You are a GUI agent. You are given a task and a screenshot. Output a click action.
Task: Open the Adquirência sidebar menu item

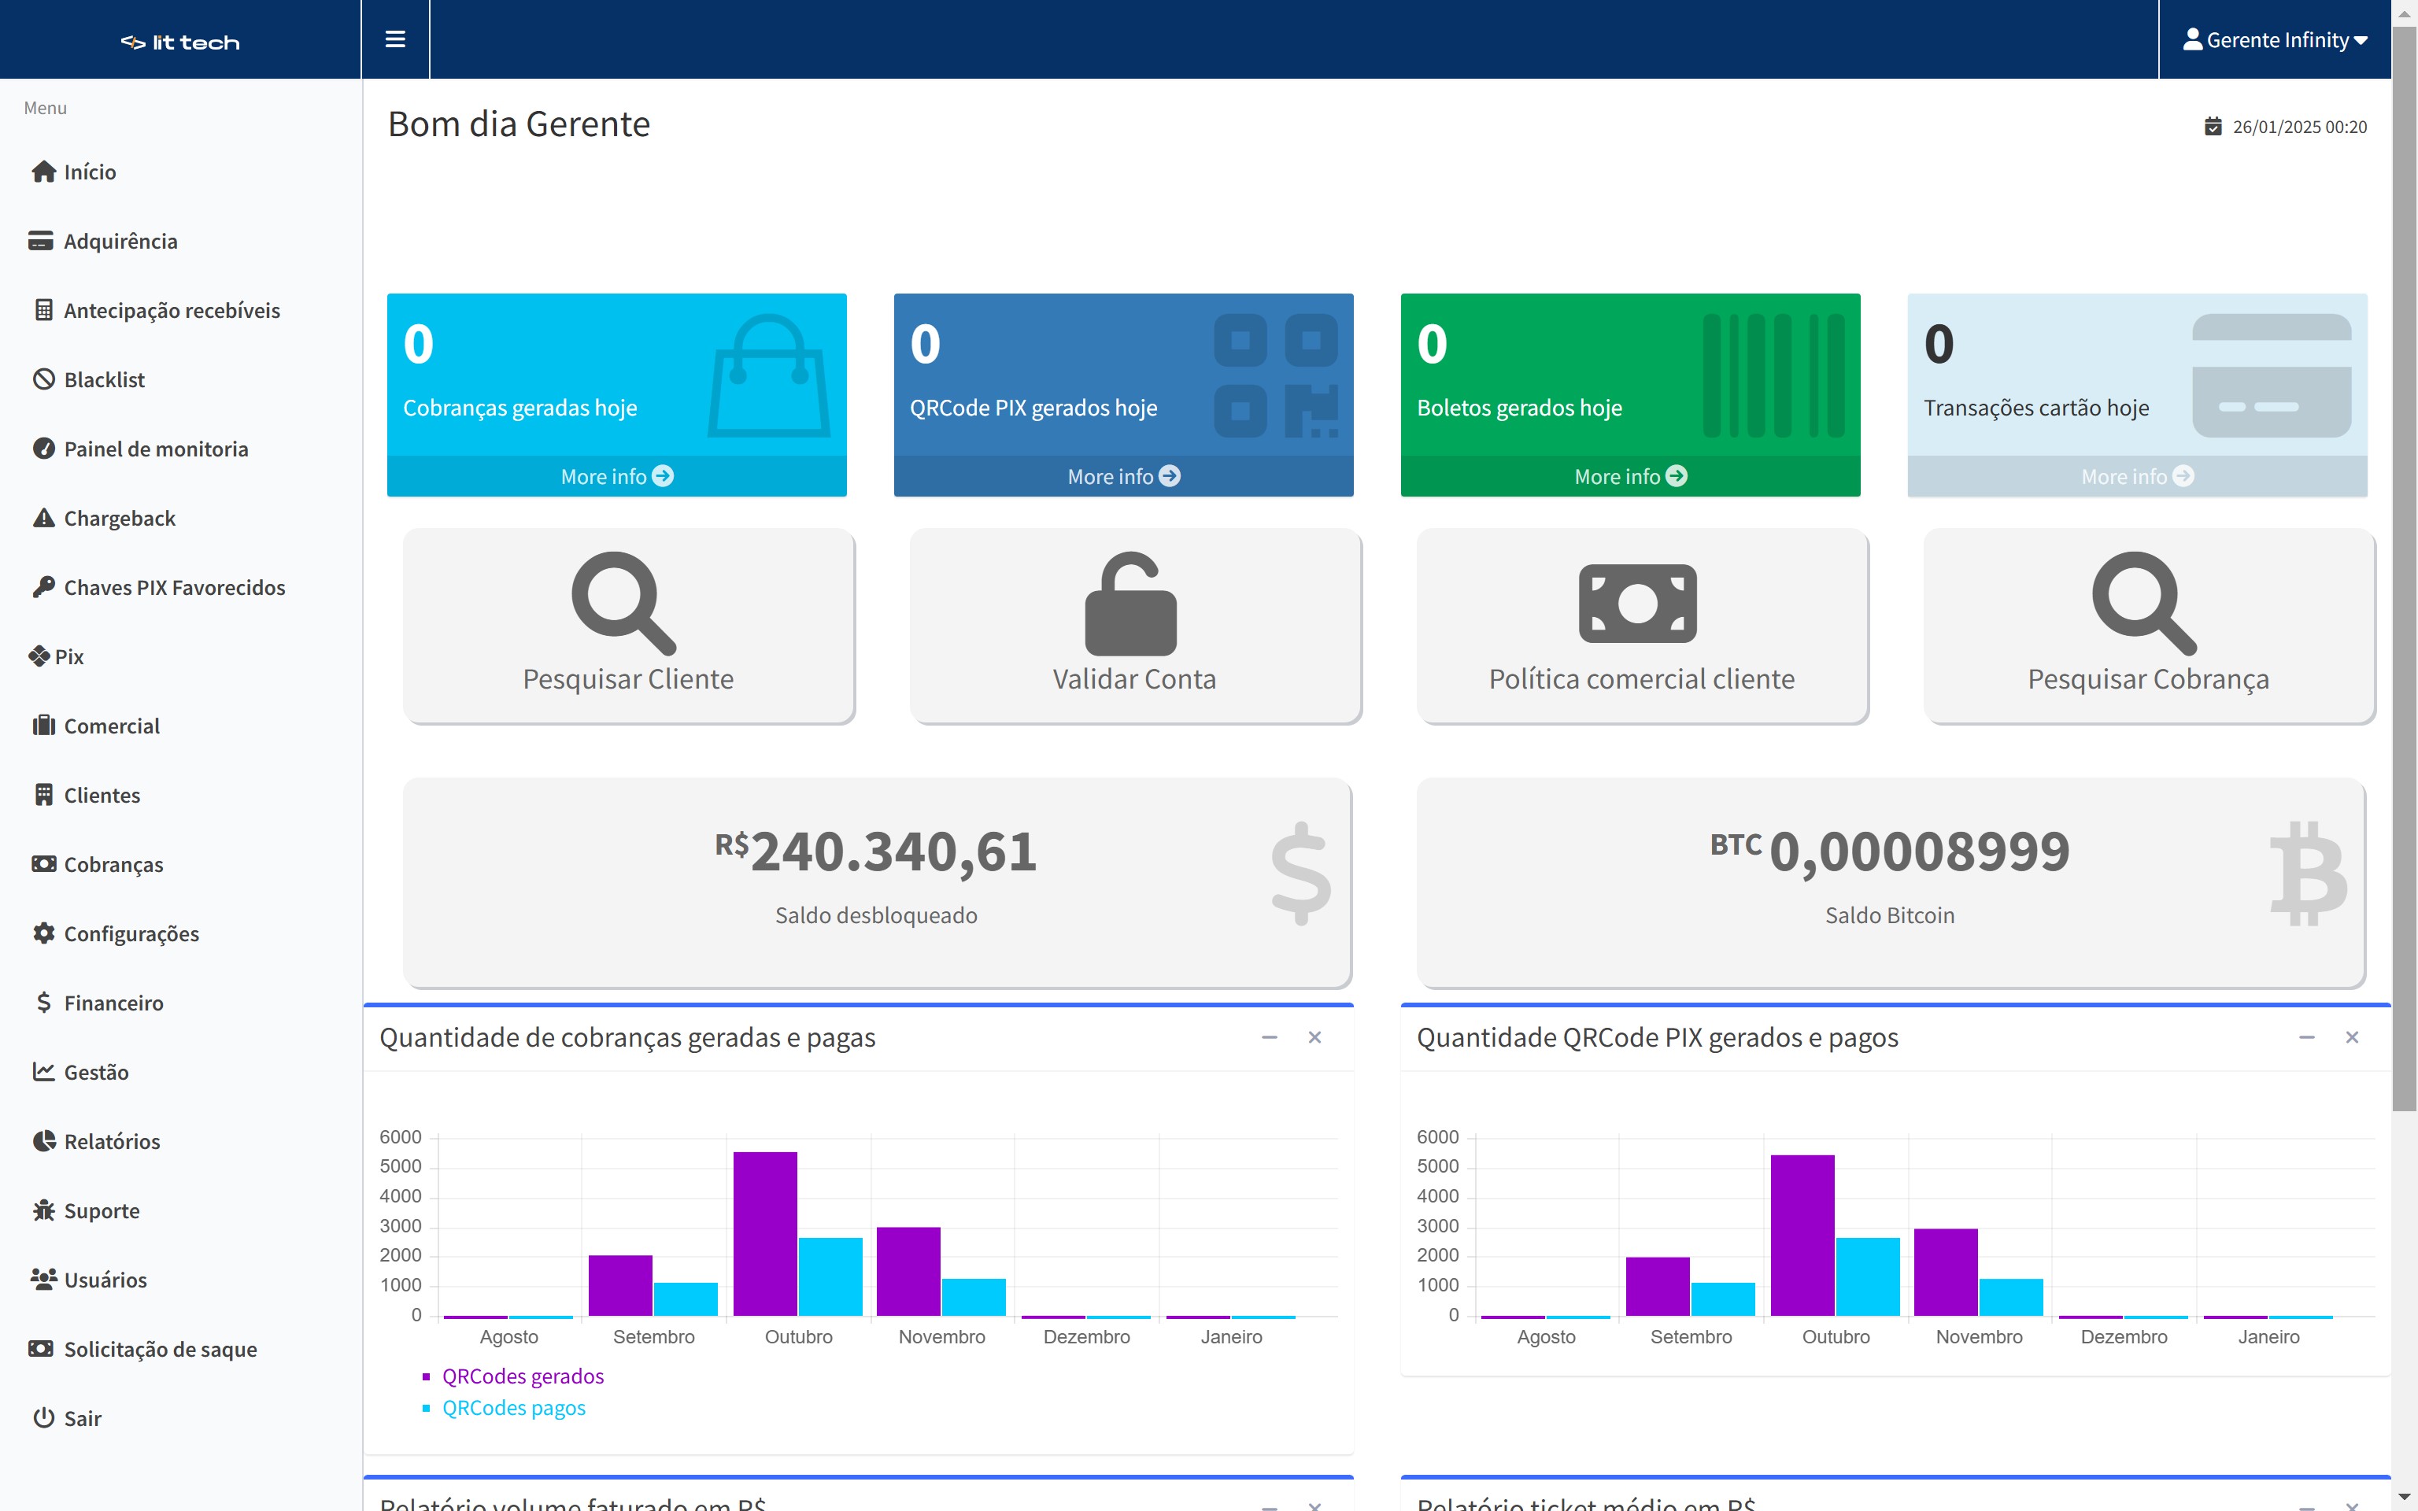(120, 241)
